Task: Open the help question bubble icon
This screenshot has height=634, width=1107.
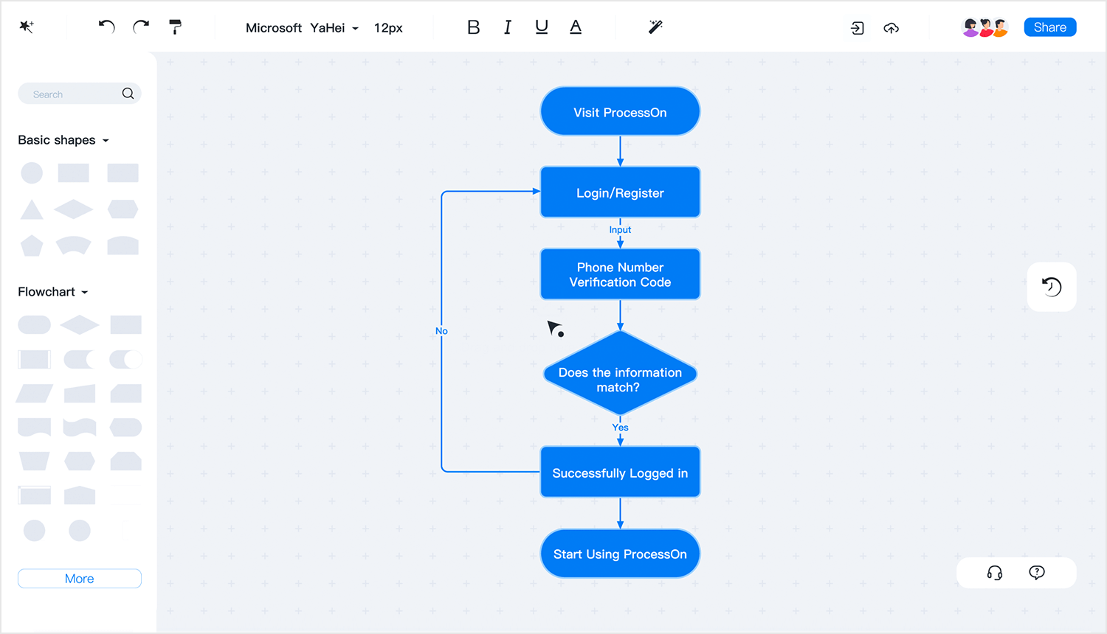Action: tap(1037, 573)
